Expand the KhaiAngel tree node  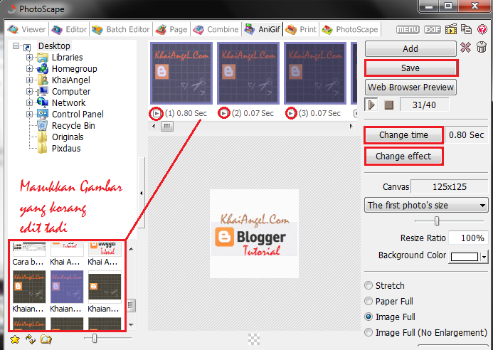[29, 80]
